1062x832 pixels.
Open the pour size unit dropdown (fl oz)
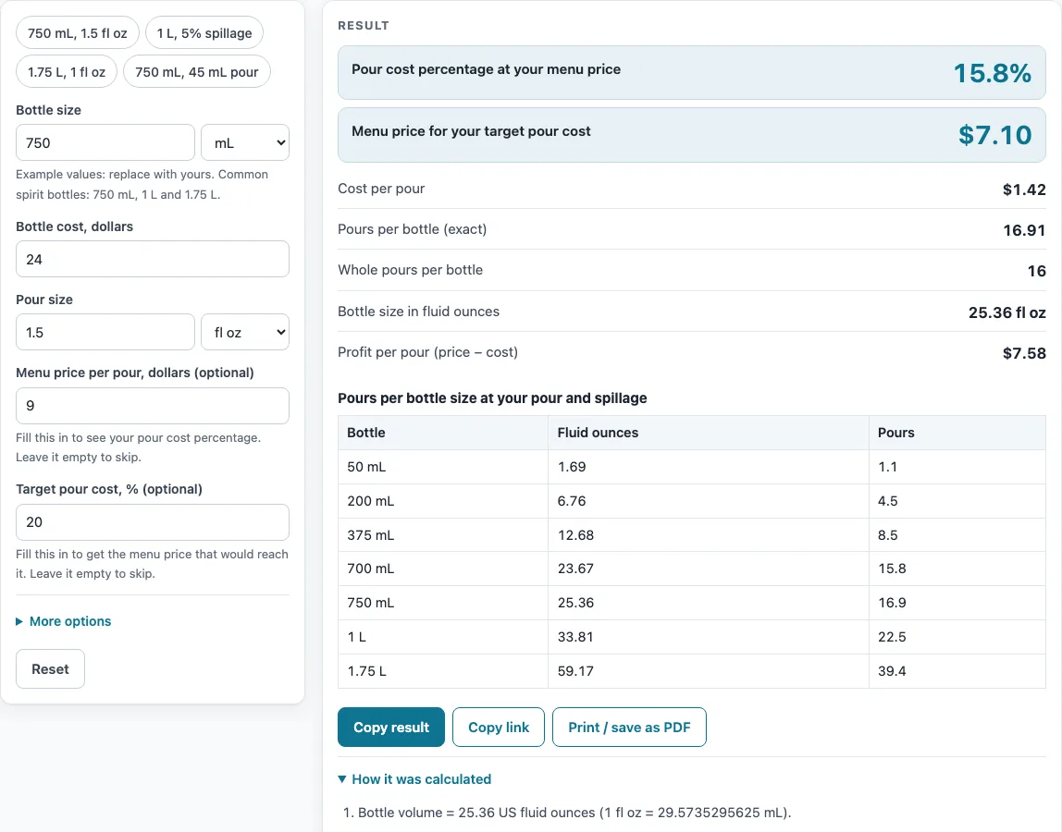tap(245, 333)
